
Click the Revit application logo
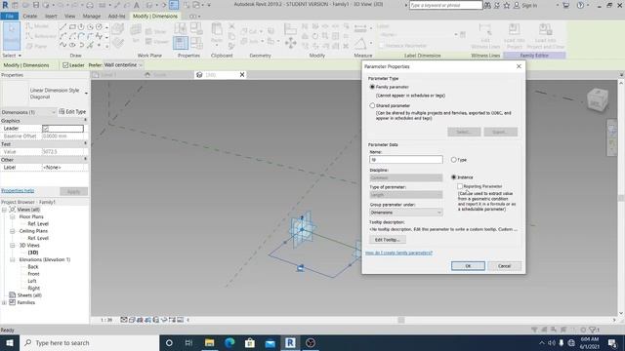tap(5, 5)
